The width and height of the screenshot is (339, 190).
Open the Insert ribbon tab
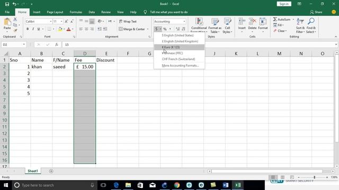click(x=37, y=12)
